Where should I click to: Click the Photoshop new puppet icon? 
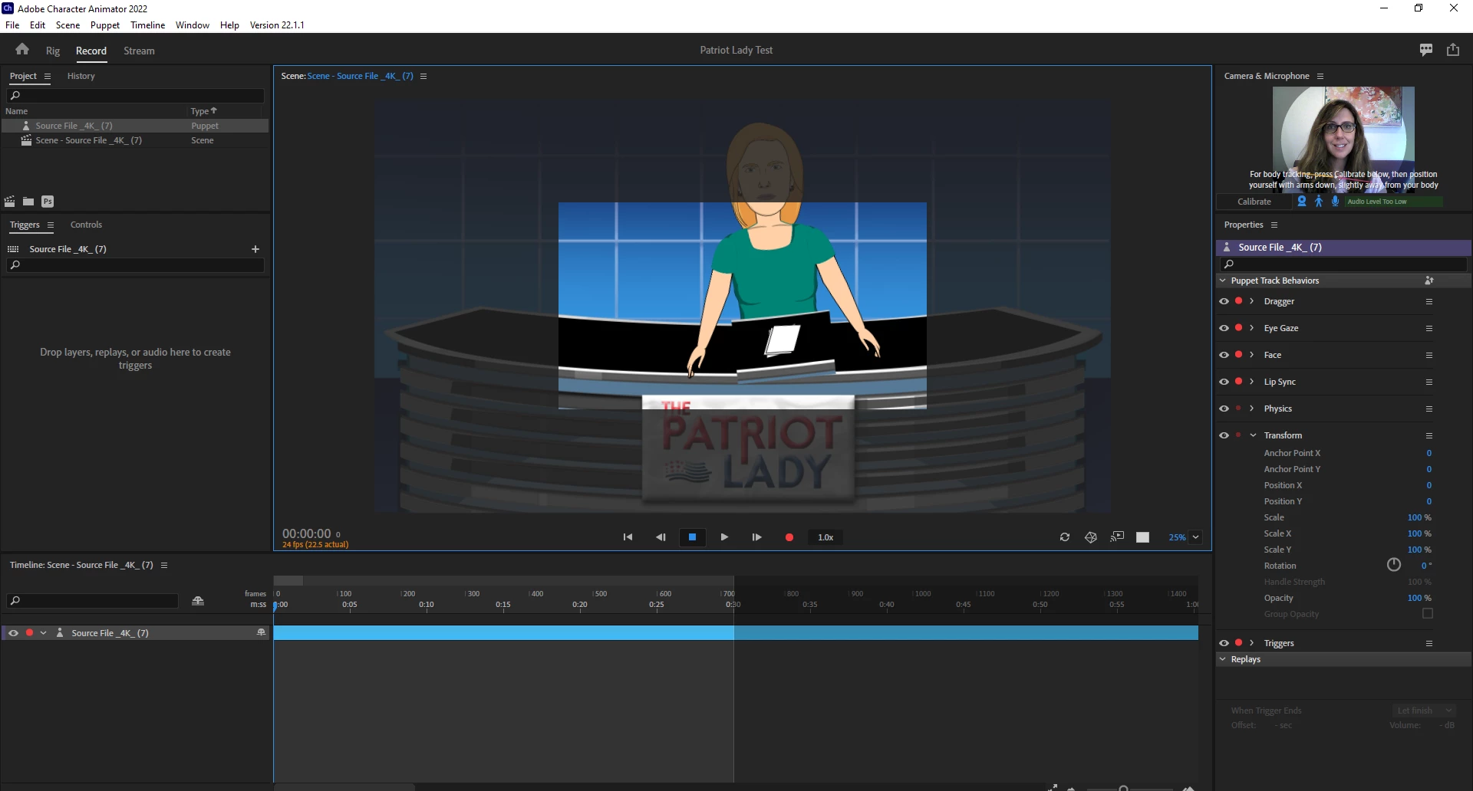pyautogui.click(x=48, y=202)
